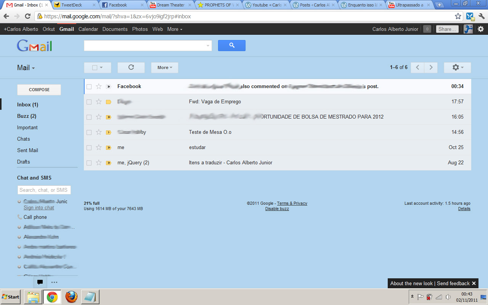Click the COMPOSE button
Screen dimensions: 488x305
tap(39, 90)
